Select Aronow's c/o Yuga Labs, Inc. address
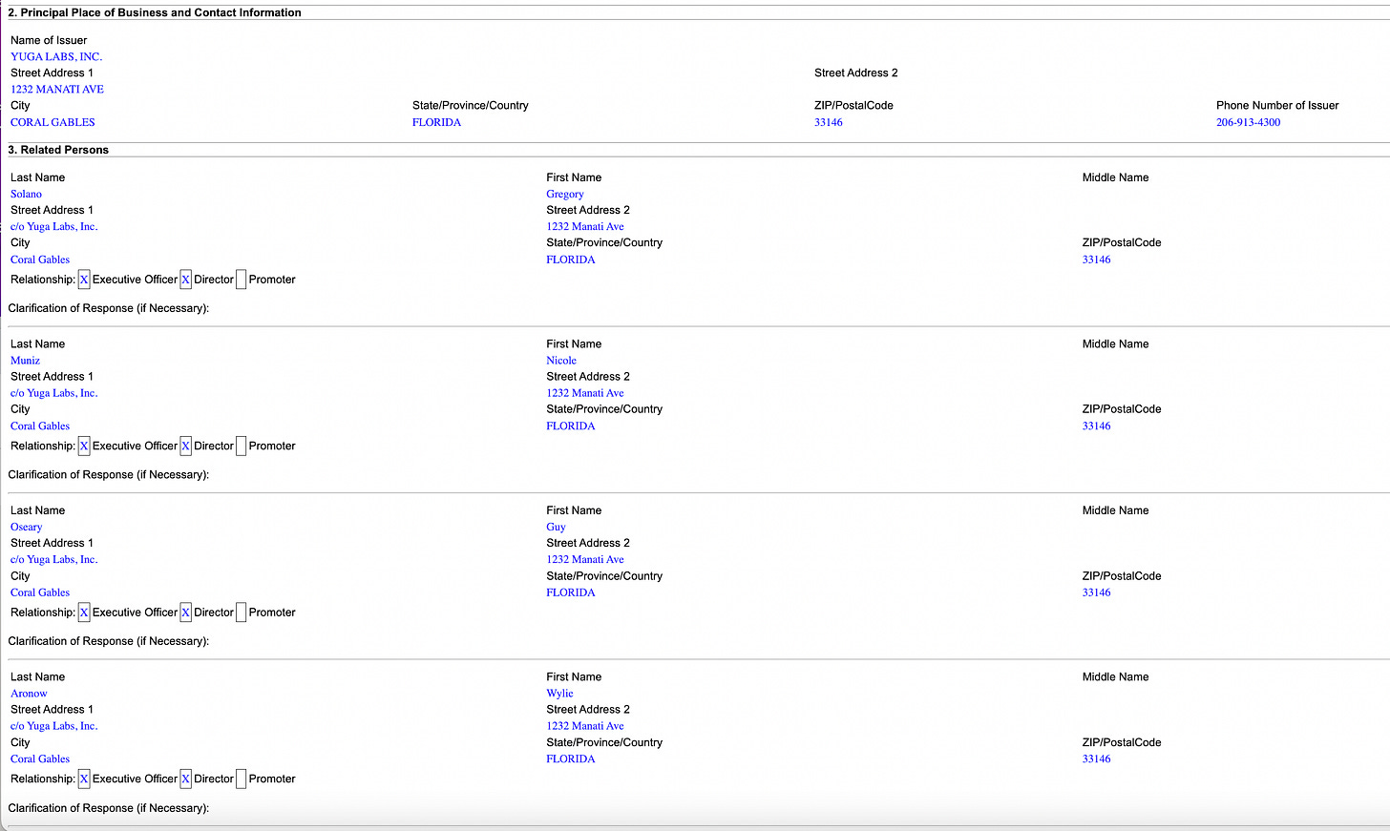Screen dimensions: 1390x831 click(54, 726)
